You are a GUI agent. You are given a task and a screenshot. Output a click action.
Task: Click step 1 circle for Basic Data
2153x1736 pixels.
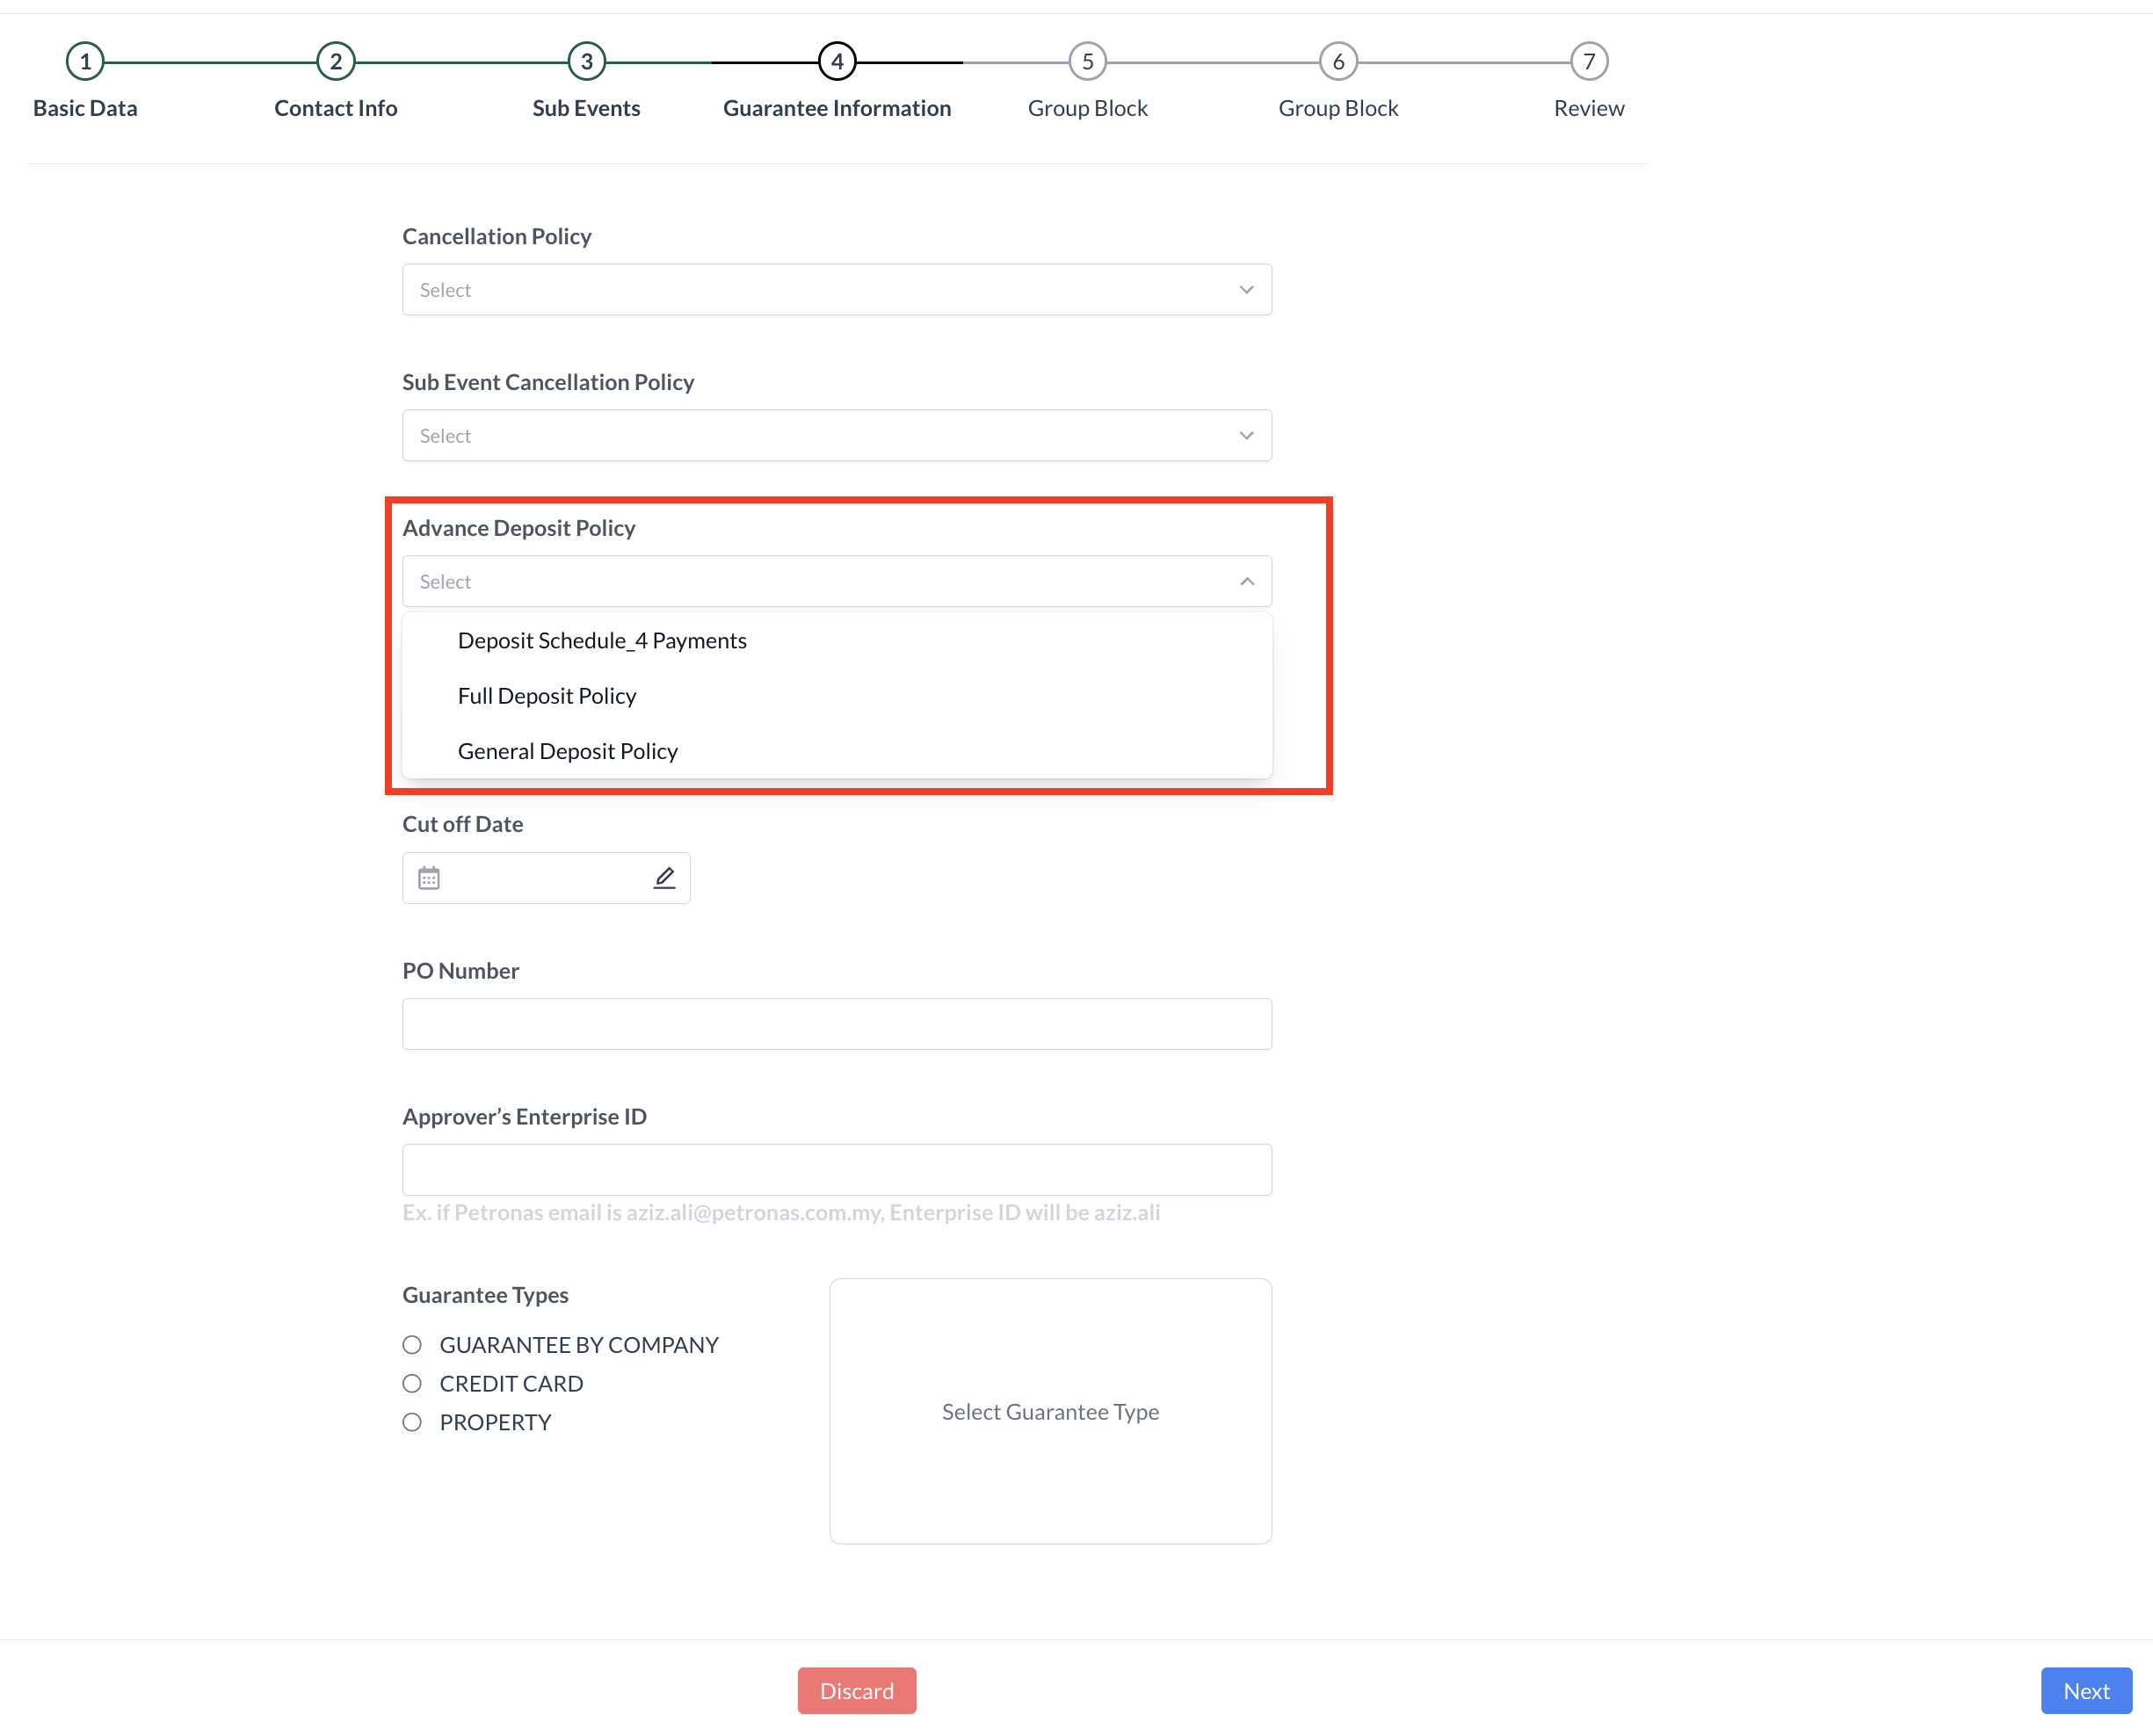(85, 60)
